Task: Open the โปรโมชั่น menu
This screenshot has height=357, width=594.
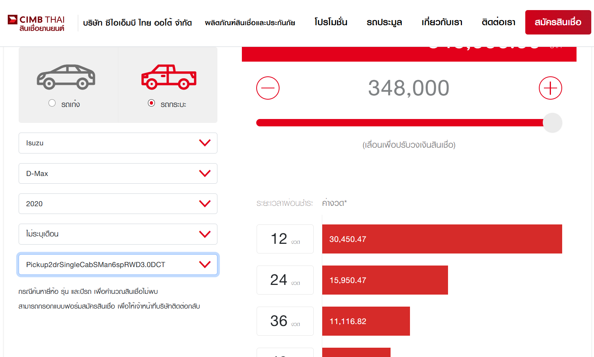Action: pyautogui.click(x=331, y=22)
